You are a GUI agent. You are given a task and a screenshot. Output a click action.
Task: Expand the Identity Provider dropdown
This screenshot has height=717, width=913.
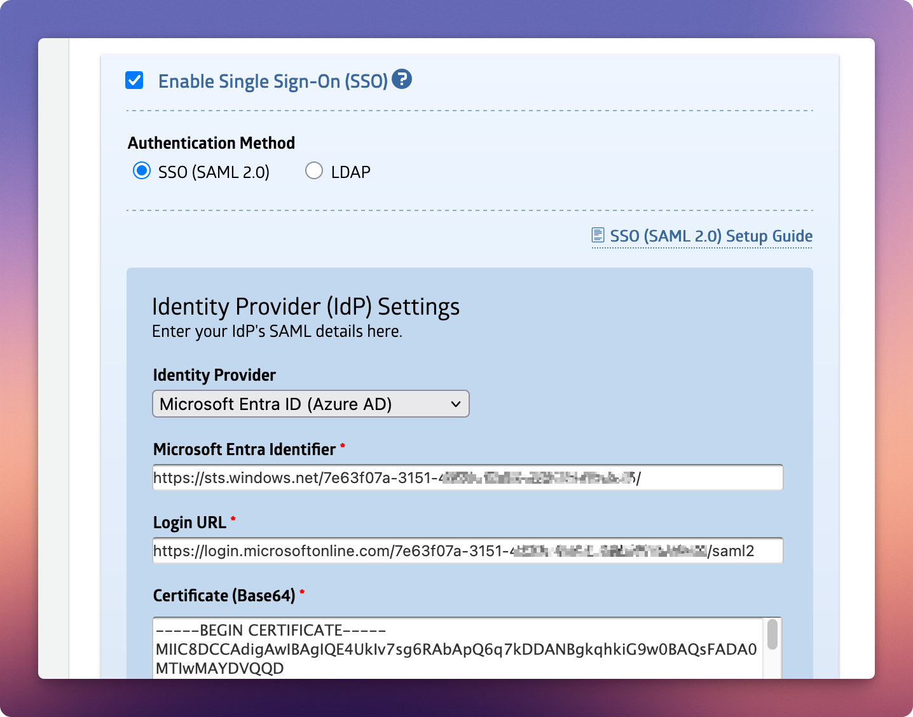pos(311,404)
